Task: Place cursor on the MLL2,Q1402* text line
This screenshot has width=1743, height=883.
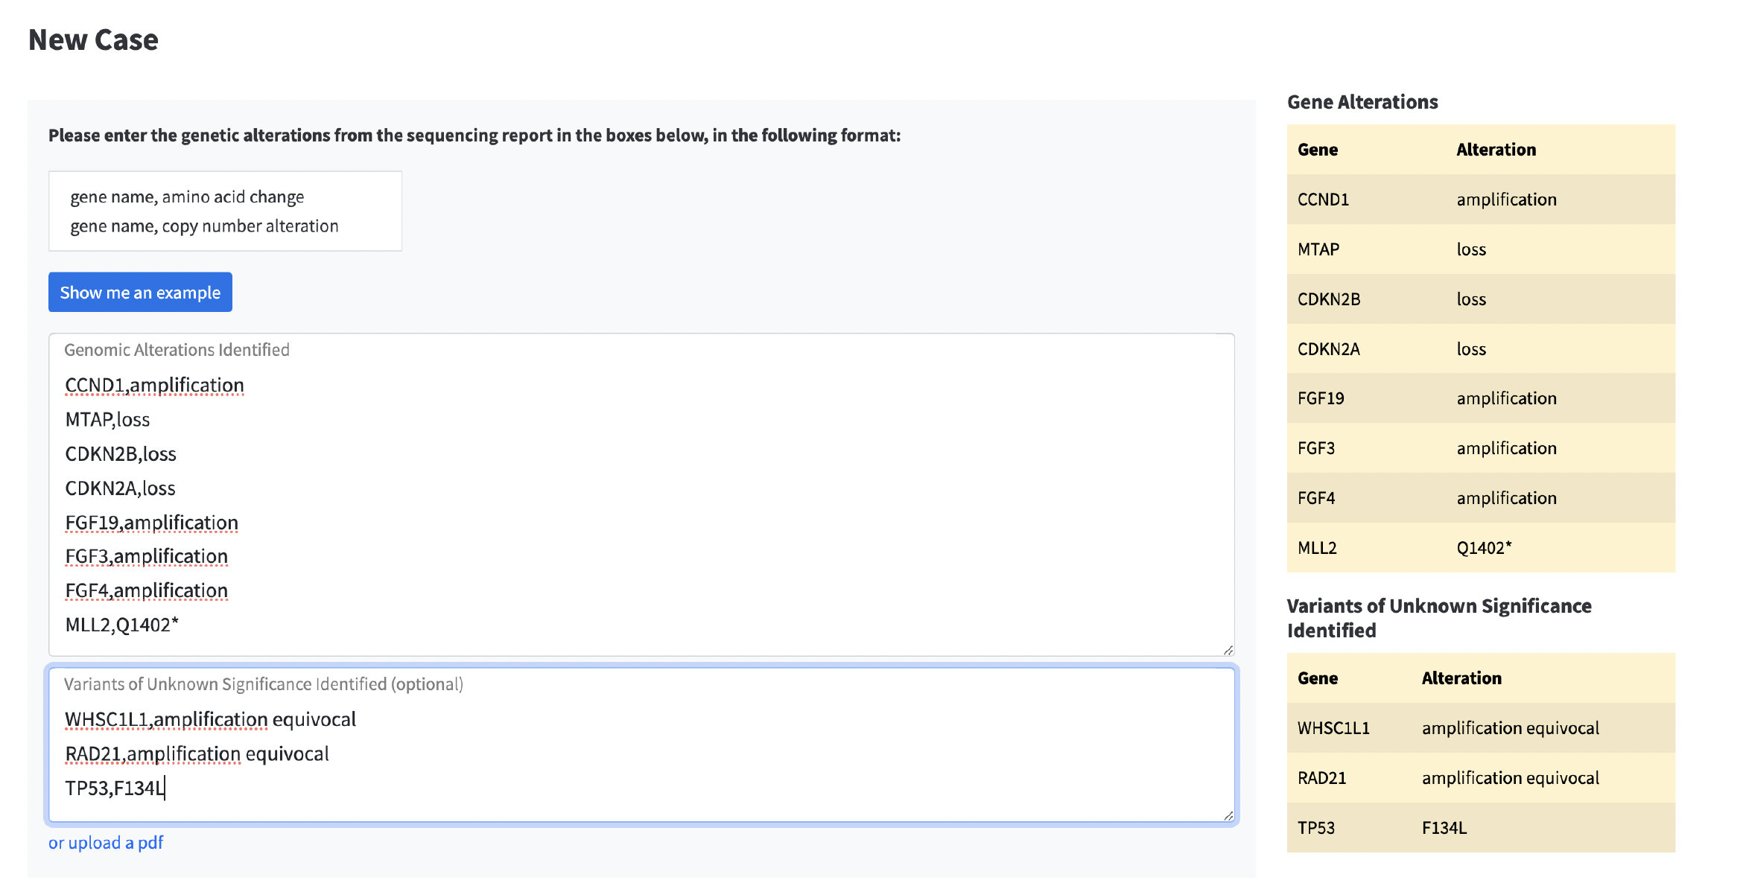Action: point(121,625)
